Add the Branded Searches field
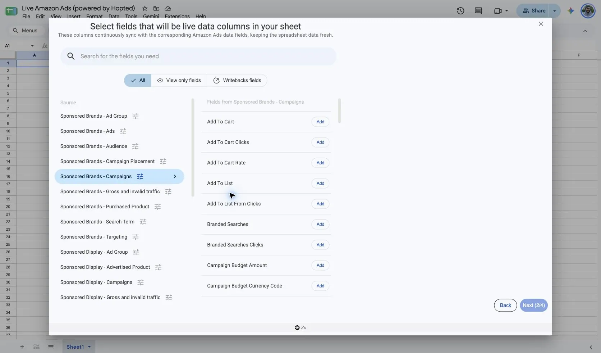Image resolution: width=601 pixels, height=353 pixels. 320,225
